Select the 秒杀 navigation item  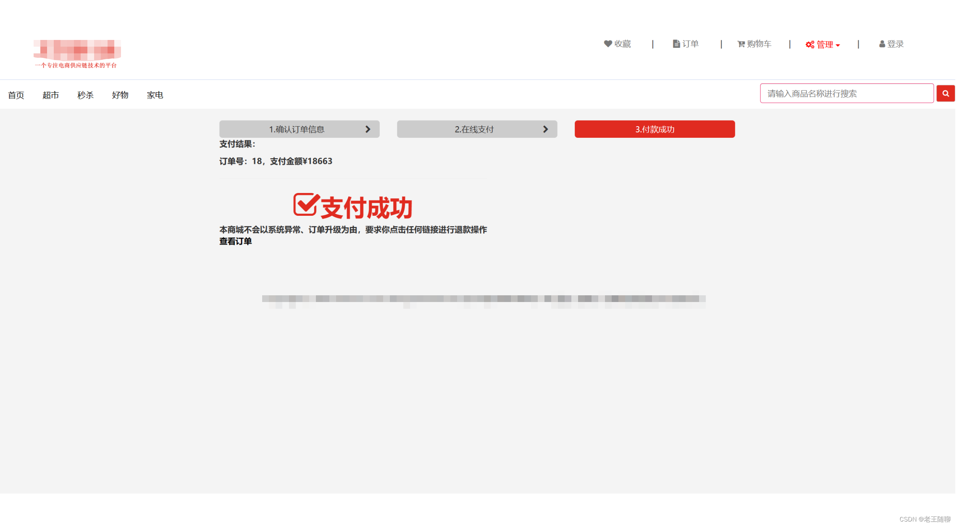(86, 95)
